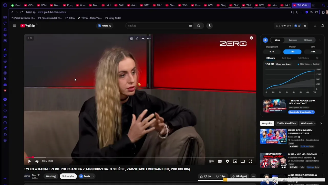The height and width of the screenshot is (185, 328).
Task: Select the 'Wszystkie' chip
Action: click(267, 123)
